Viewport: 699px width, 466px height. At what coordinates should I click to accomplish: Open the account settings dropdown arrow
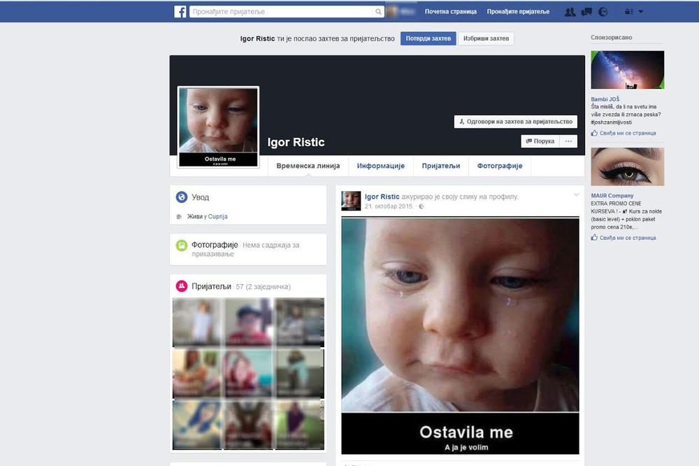coord(640,11)
